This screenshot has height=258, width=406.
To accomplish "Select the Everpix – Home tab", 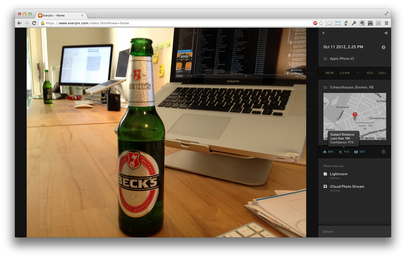I will 61,15.
